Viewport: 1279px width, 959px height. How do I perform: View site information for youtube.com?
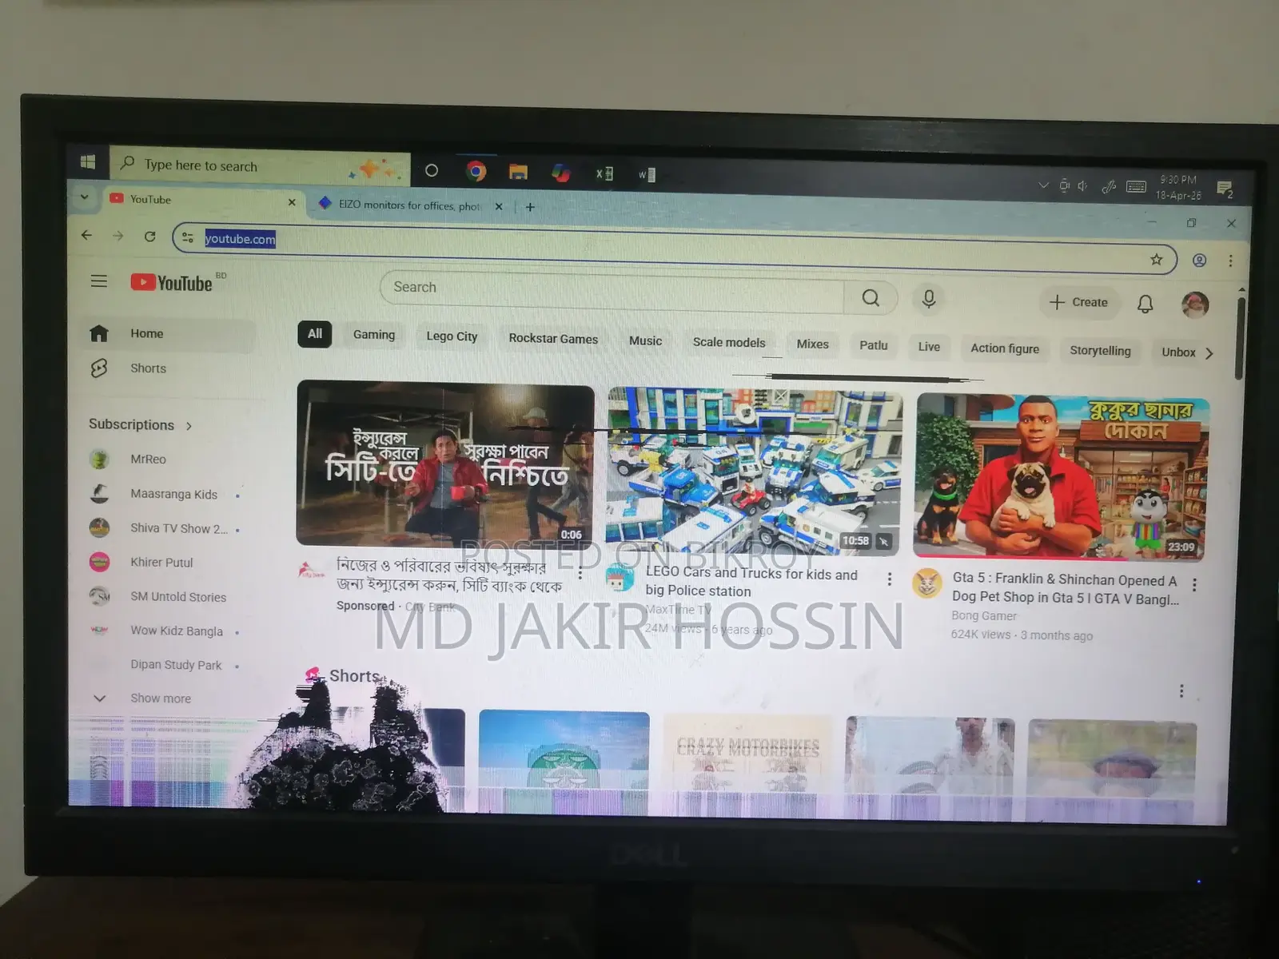(x=188, y=237)
